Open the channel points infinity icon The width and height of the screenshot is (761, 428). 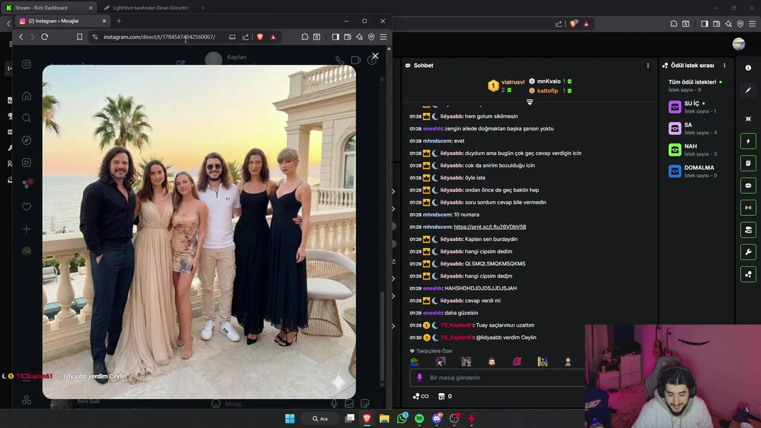(420, 396)
